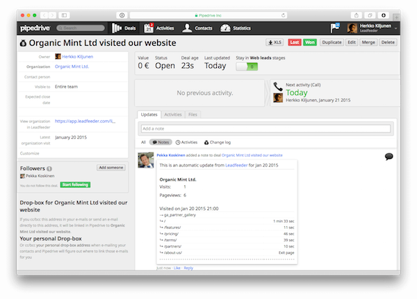Reply to the note
Screen dimensions: 417x299
(188, 268)
